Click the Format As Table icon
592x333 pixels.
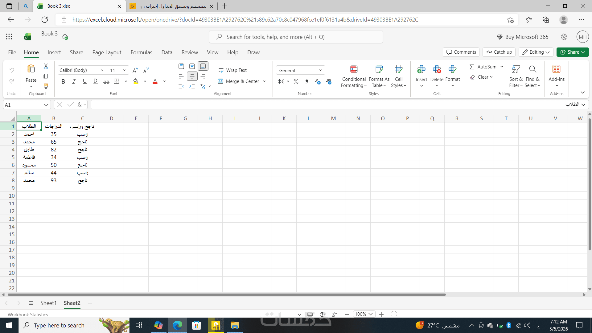379,69
